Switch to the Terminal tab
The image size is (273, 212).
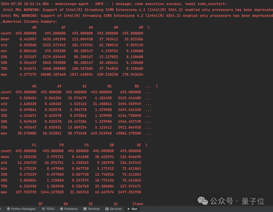[94, 209]
